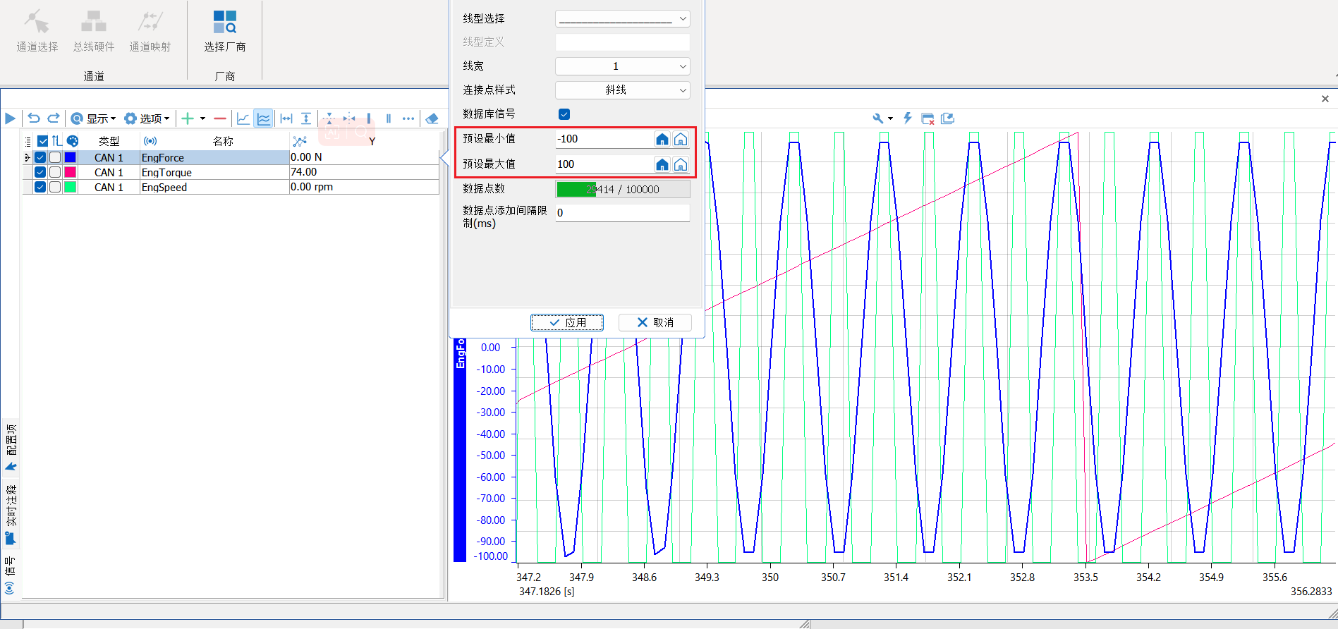Screen dimensions: 1338x629
Task: Start the graph with the play icon
Action: click(x=10, y=118)
